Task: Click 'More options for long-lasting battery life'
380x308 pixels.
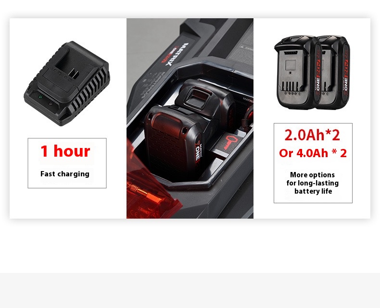Action: pyautogui.click(x=313, y=183)
